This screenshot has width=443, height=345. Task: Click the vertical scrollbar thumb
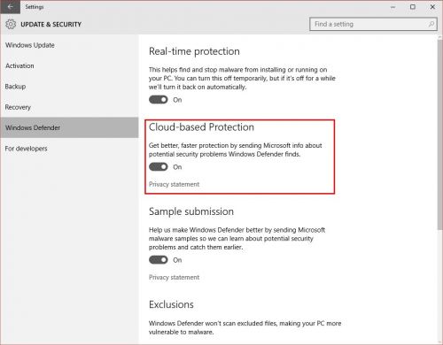pos(440,134)
